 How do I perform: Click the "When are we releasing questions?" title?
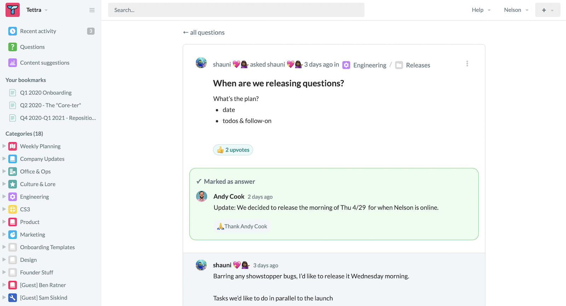click(278, 83)
